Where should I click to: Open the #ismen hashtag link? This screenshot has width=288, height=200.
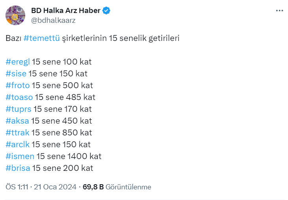click(20, 156)
